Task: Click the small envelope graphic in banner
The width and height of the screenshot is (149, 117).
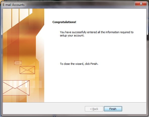Action: (x=18, y=63)
